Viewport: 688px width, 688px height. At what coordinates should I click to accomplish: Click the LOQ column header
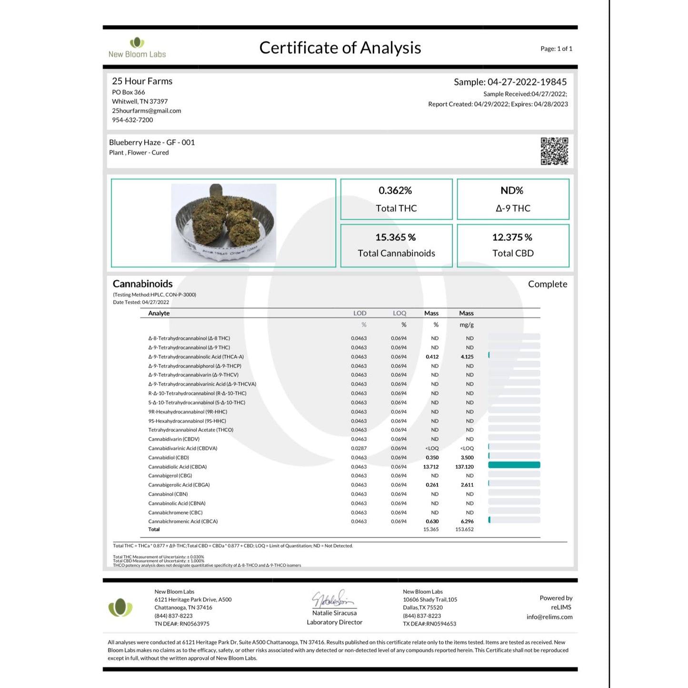(399, 313)
